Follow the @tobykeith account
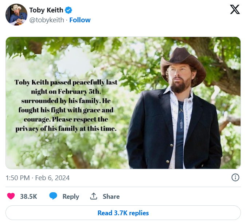This screenshot has height=224, width=246. [x=80, y=20]
